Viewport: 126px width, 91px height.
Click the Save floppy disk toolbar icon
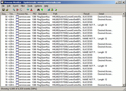(4, 10)
